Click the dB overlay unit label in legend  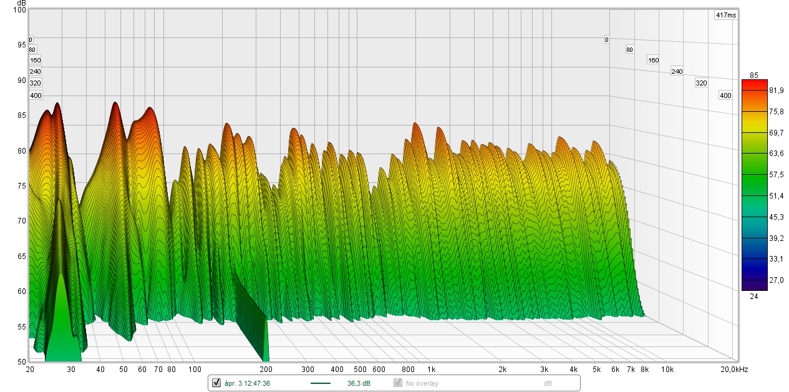547,383
